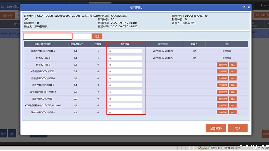Click 收料异常 for the 信号地/T413-0 row
Screen dimensions: 269x151
click(223, 65)
